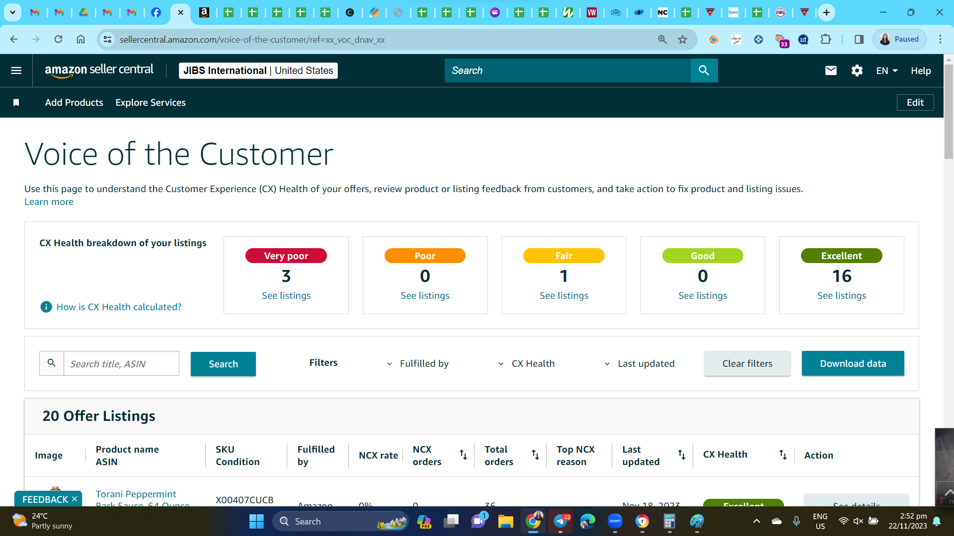This screenshot has width=954, height=536.
Task: Click the Edit button in navigation bar
Action: click(915, 102)
